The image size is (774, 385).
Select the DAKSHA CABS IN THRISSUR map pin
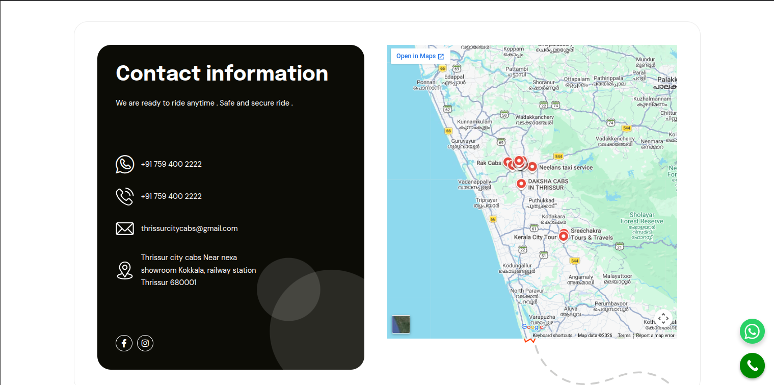click(521, 184)
